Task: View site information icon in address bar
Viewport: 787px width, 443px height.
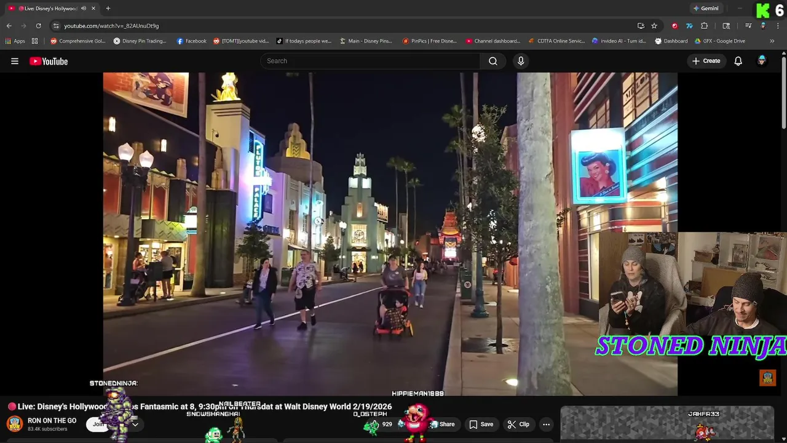Action: click(56, 26)
